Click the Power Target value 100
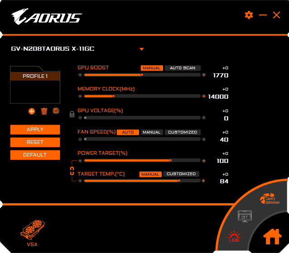Screen dimensions: 289x253 click(223, 161)
